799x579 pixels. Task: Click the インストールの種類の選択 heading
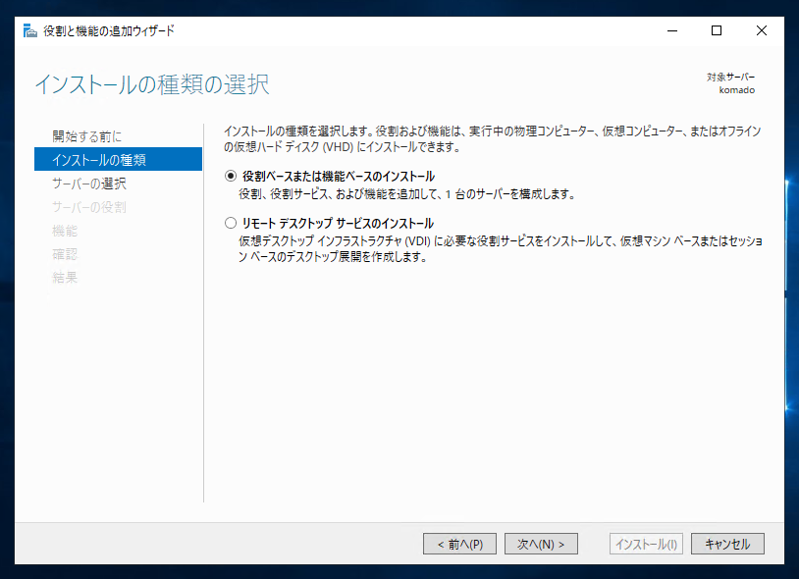coord(152,84)
